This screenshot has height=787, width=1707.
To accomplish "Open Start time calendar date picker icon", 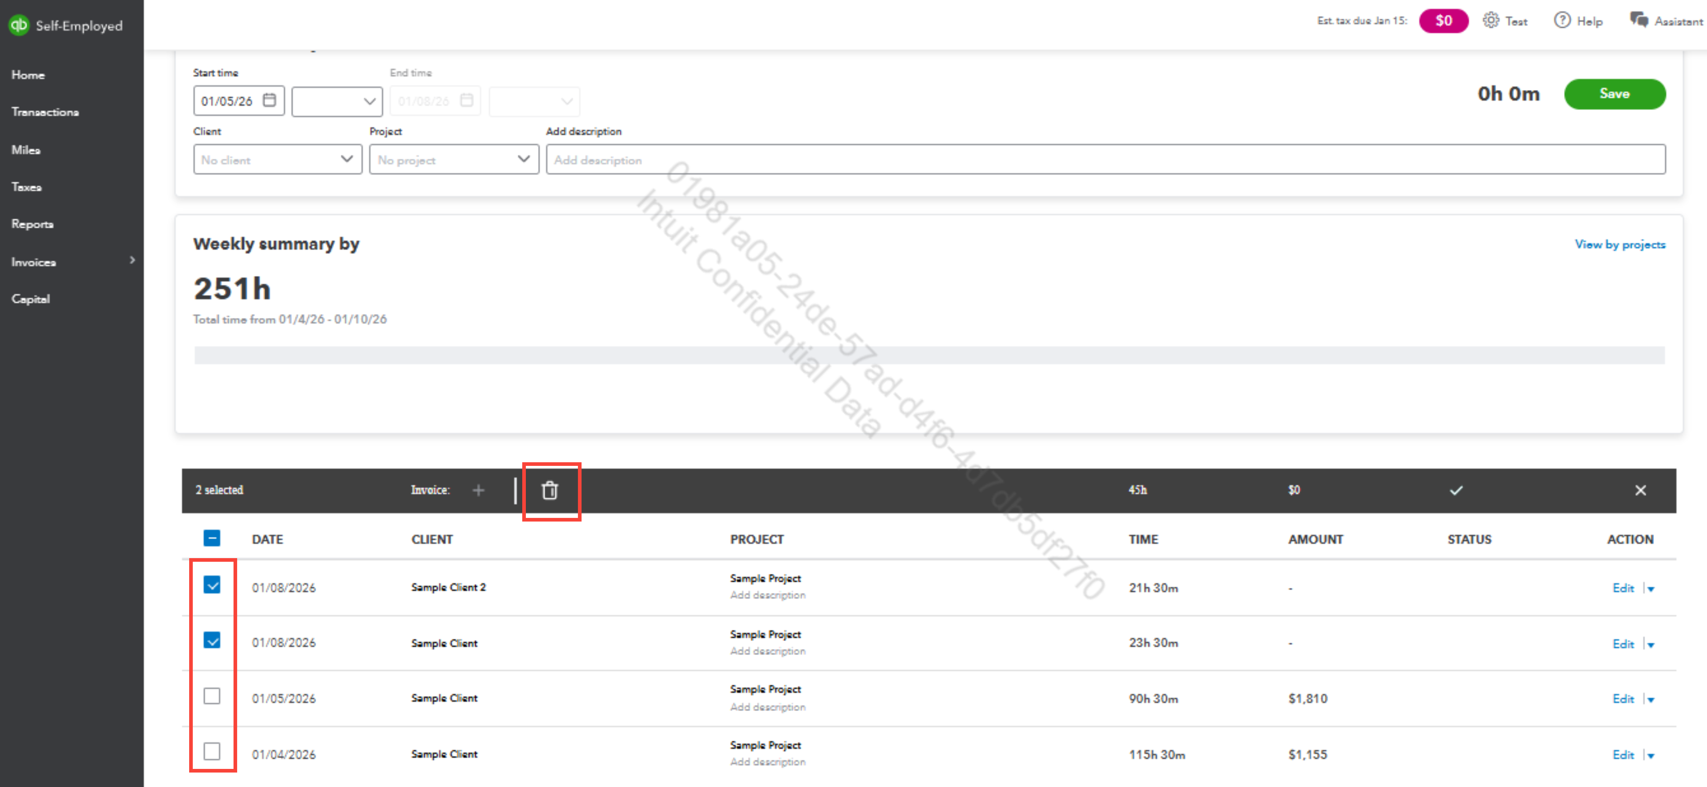I will click(269, 101).
